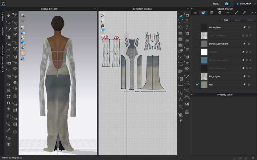Select the Select/Move tool in 3D toolbar
Screen dimensions: 257x160
[9, 23]
